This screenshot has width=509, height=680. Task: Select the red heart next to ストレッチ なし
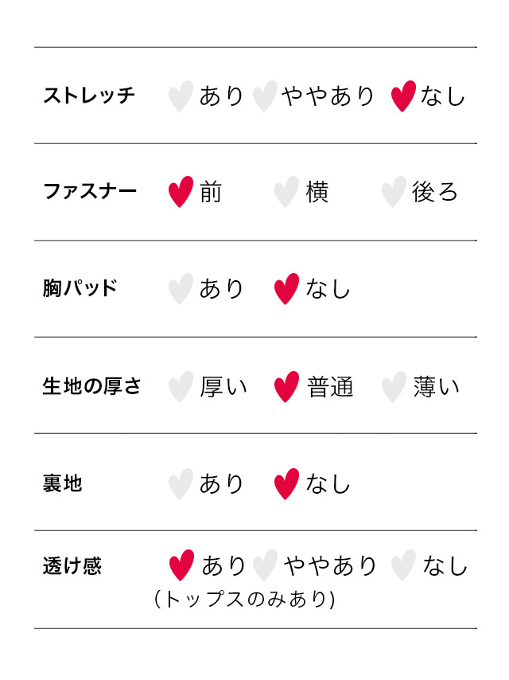point(403,96)
